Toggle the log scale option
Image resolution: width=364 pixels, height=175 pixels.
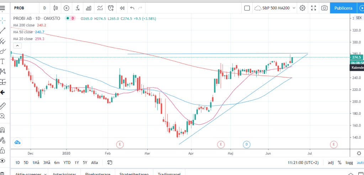[350, 163]
